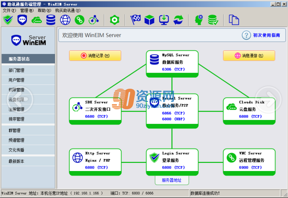Select 最新版本 in the sidebar
Image resolution: width=288 pixels, height=198 pixels.
pyautogui.click(x=28, y=161)
